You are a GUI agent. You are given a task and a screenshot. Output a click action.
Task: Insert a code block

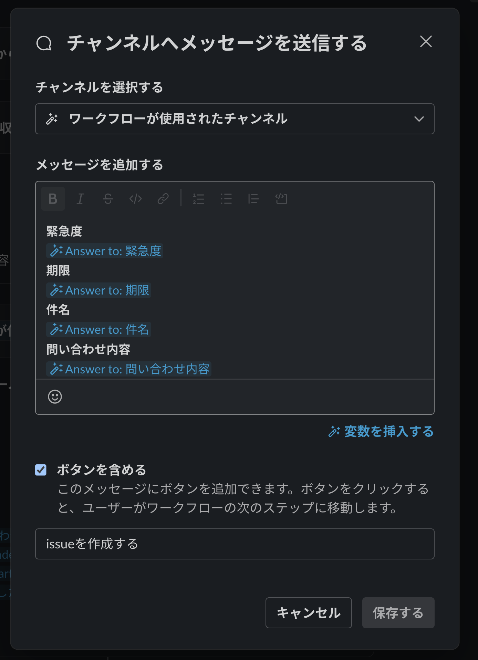point(282,199)
